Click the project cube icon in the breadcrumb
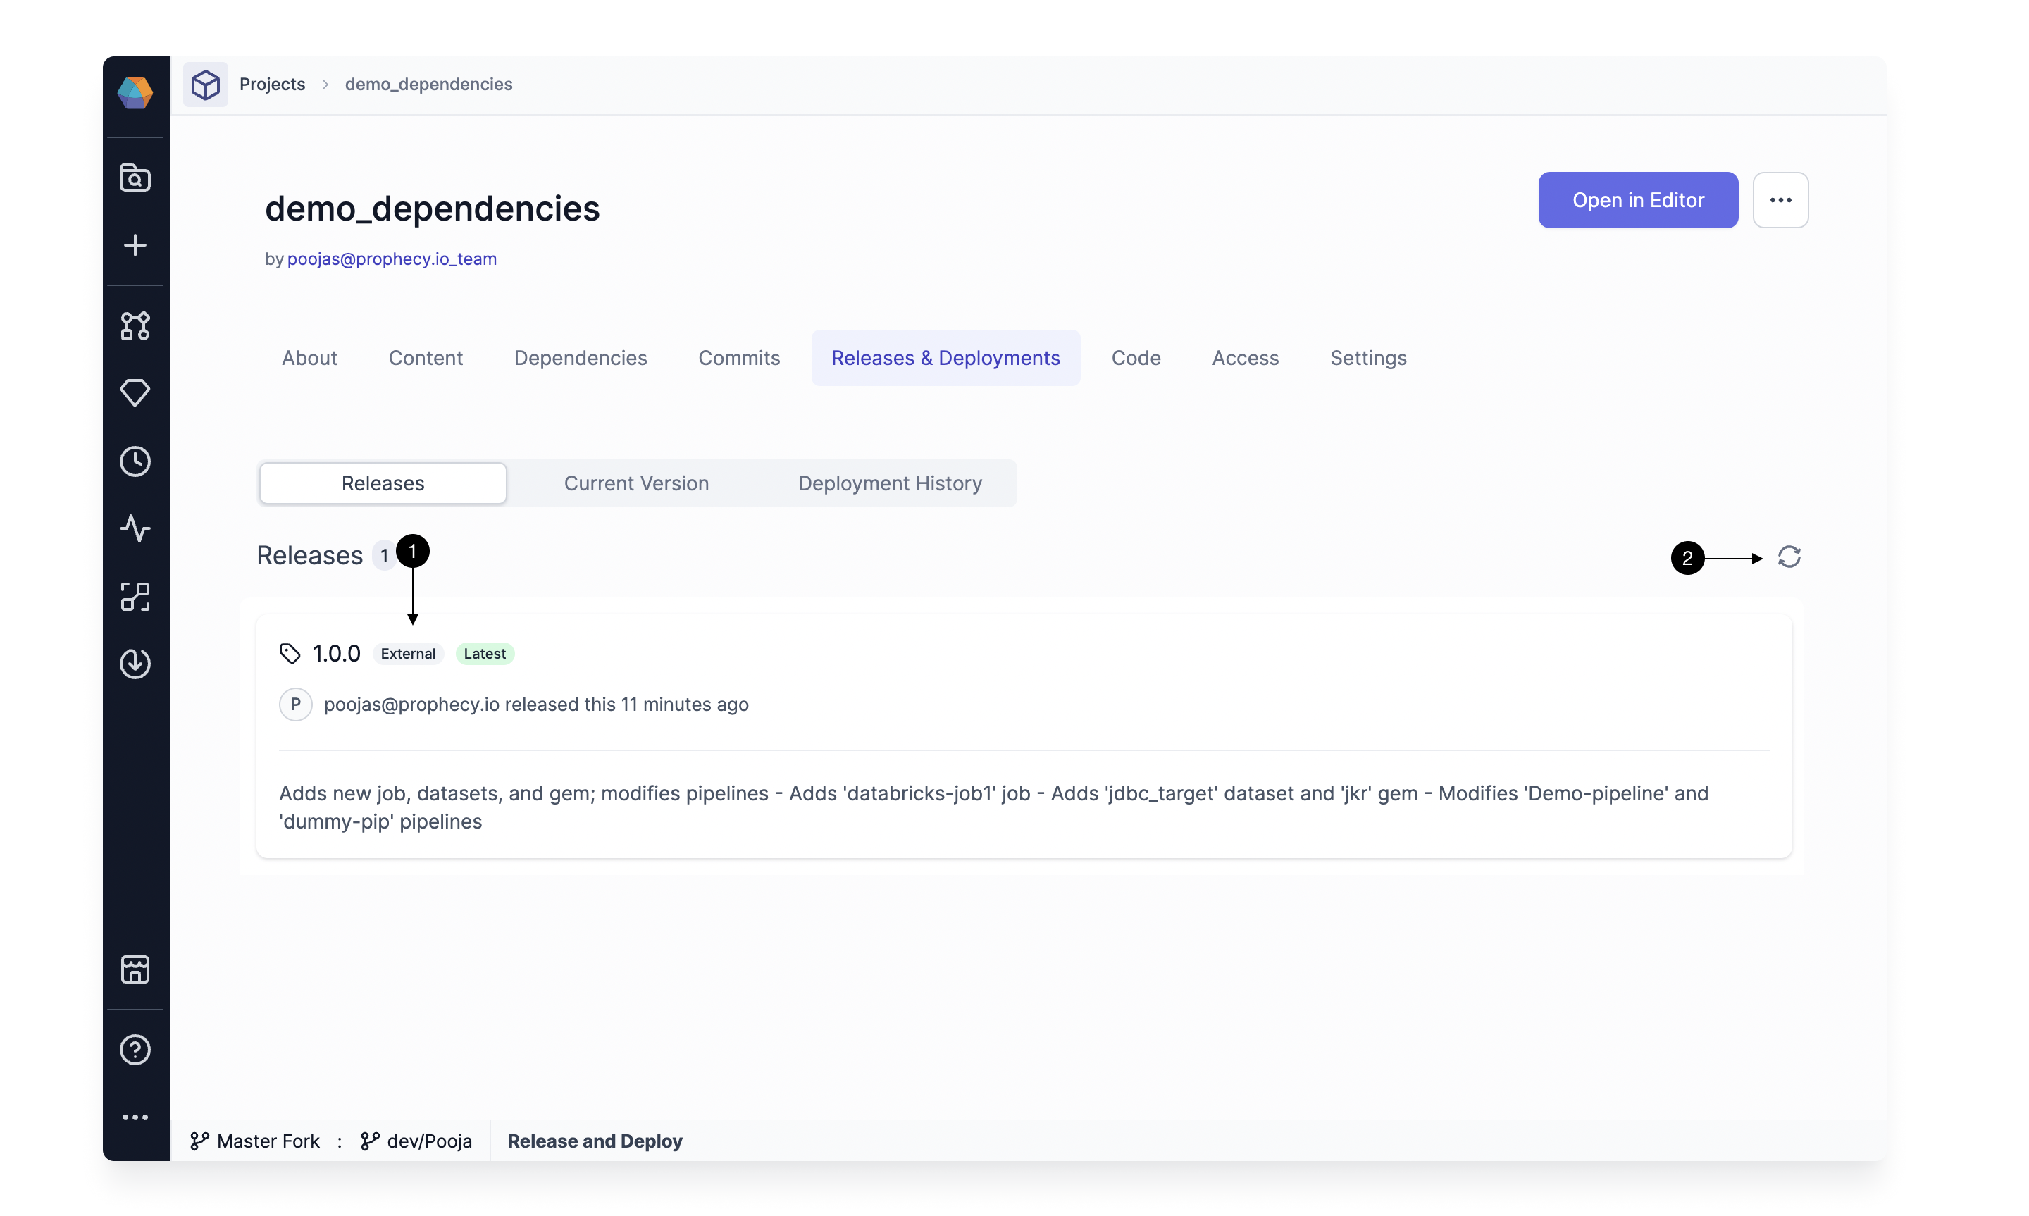The image size is (2029, 1216). [x=206, y=85]
